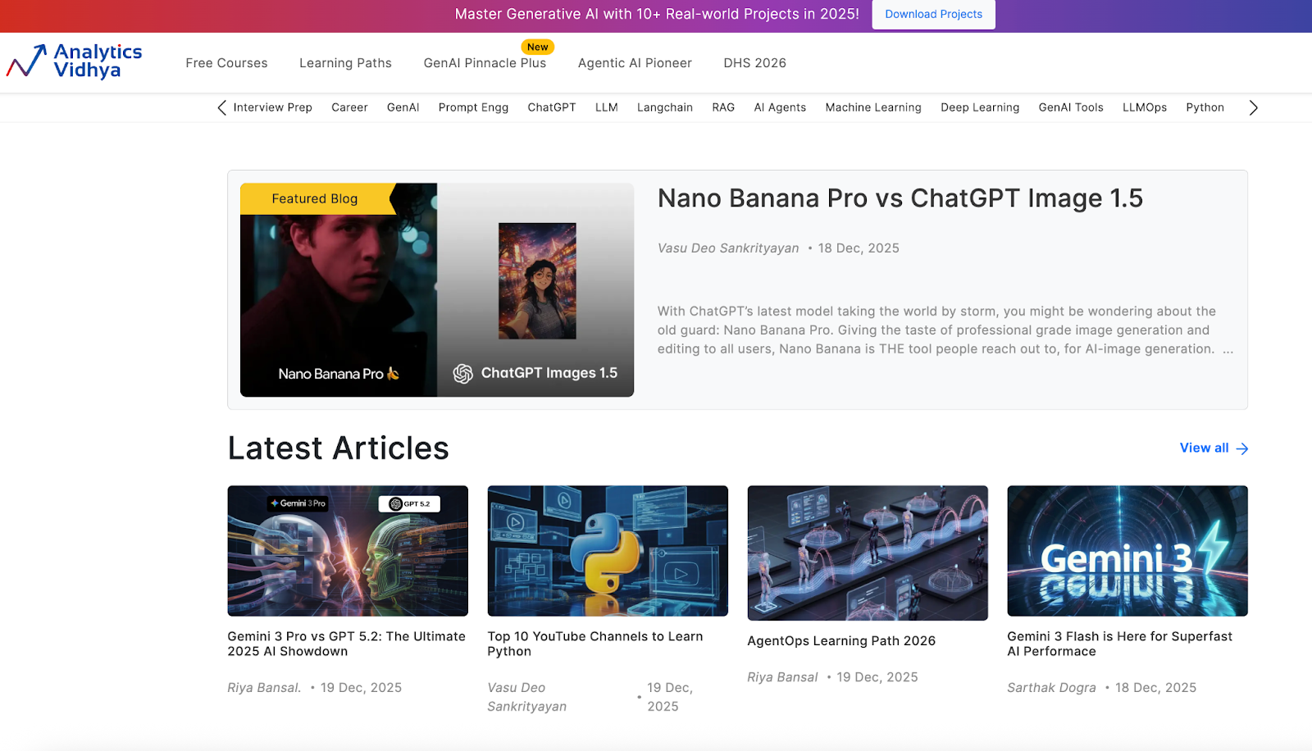Go to GenAI Pinnacle Plus
1312x751 pixels.
point(485,63)
